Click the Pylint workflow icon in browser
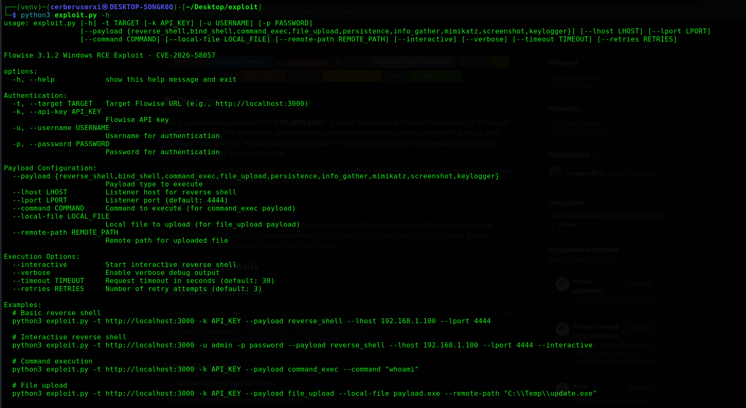The width and height of the screenshot is (746, 408). pos(563,389)
